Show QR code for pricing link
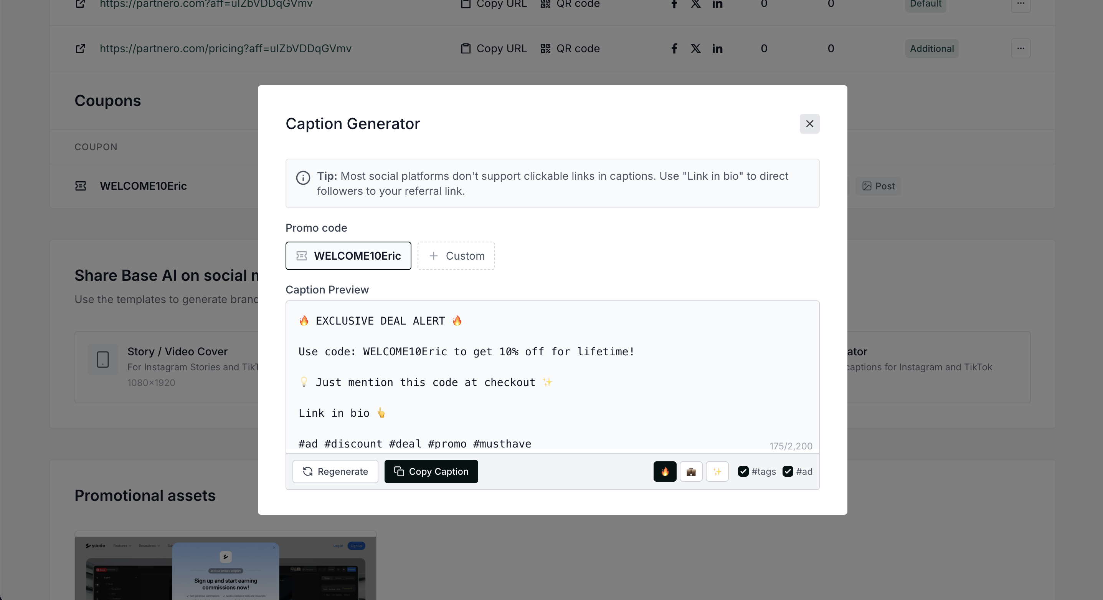This screenshot has height=600, width=1103. (x=570, y=48)
